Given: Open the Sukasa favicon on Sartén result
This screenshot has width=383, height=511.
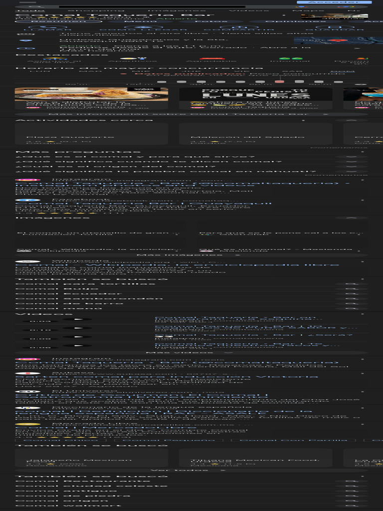Looking at the screenshot, I should 28,373.
